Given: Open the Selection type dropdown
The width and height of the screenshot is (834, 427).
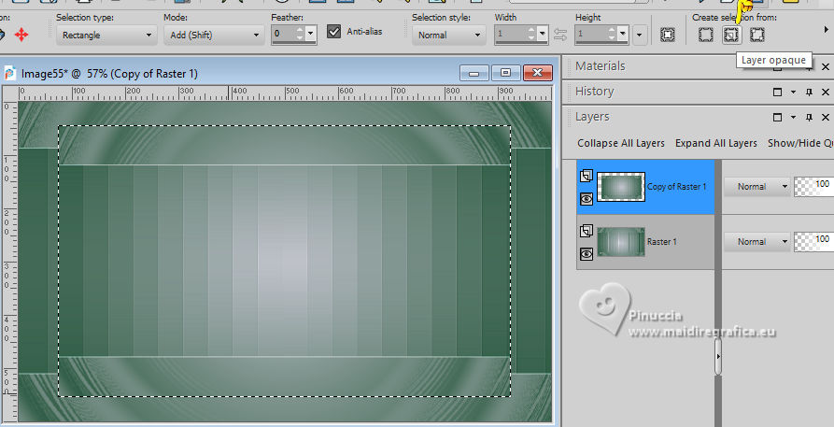Looking at the screenshot, I should point(106,36).
